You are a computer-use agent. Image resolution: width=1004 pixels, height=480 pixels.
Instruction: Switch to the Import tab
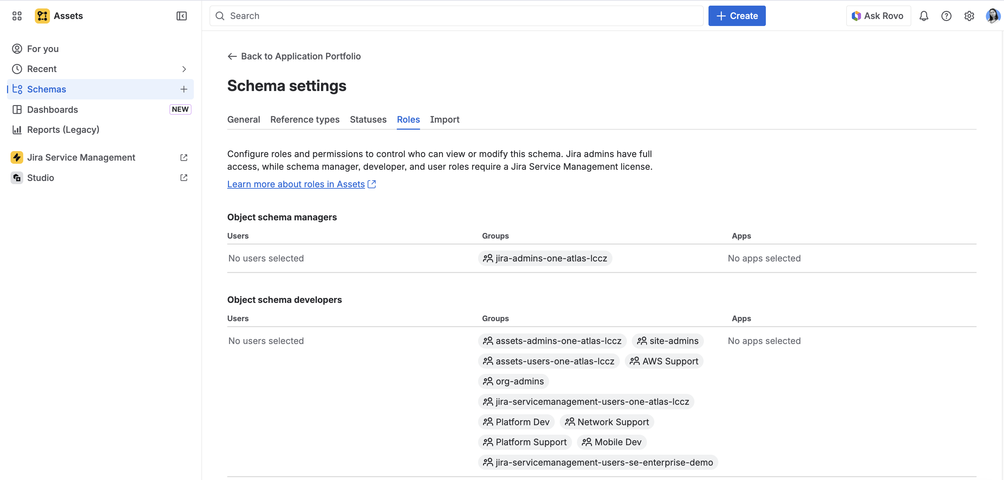point(444,119)
